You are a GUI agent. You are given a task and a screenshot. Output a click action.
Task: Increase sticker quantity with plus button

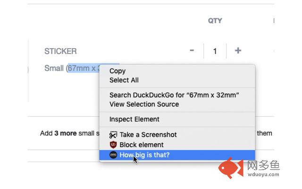[x=238, y=51]
